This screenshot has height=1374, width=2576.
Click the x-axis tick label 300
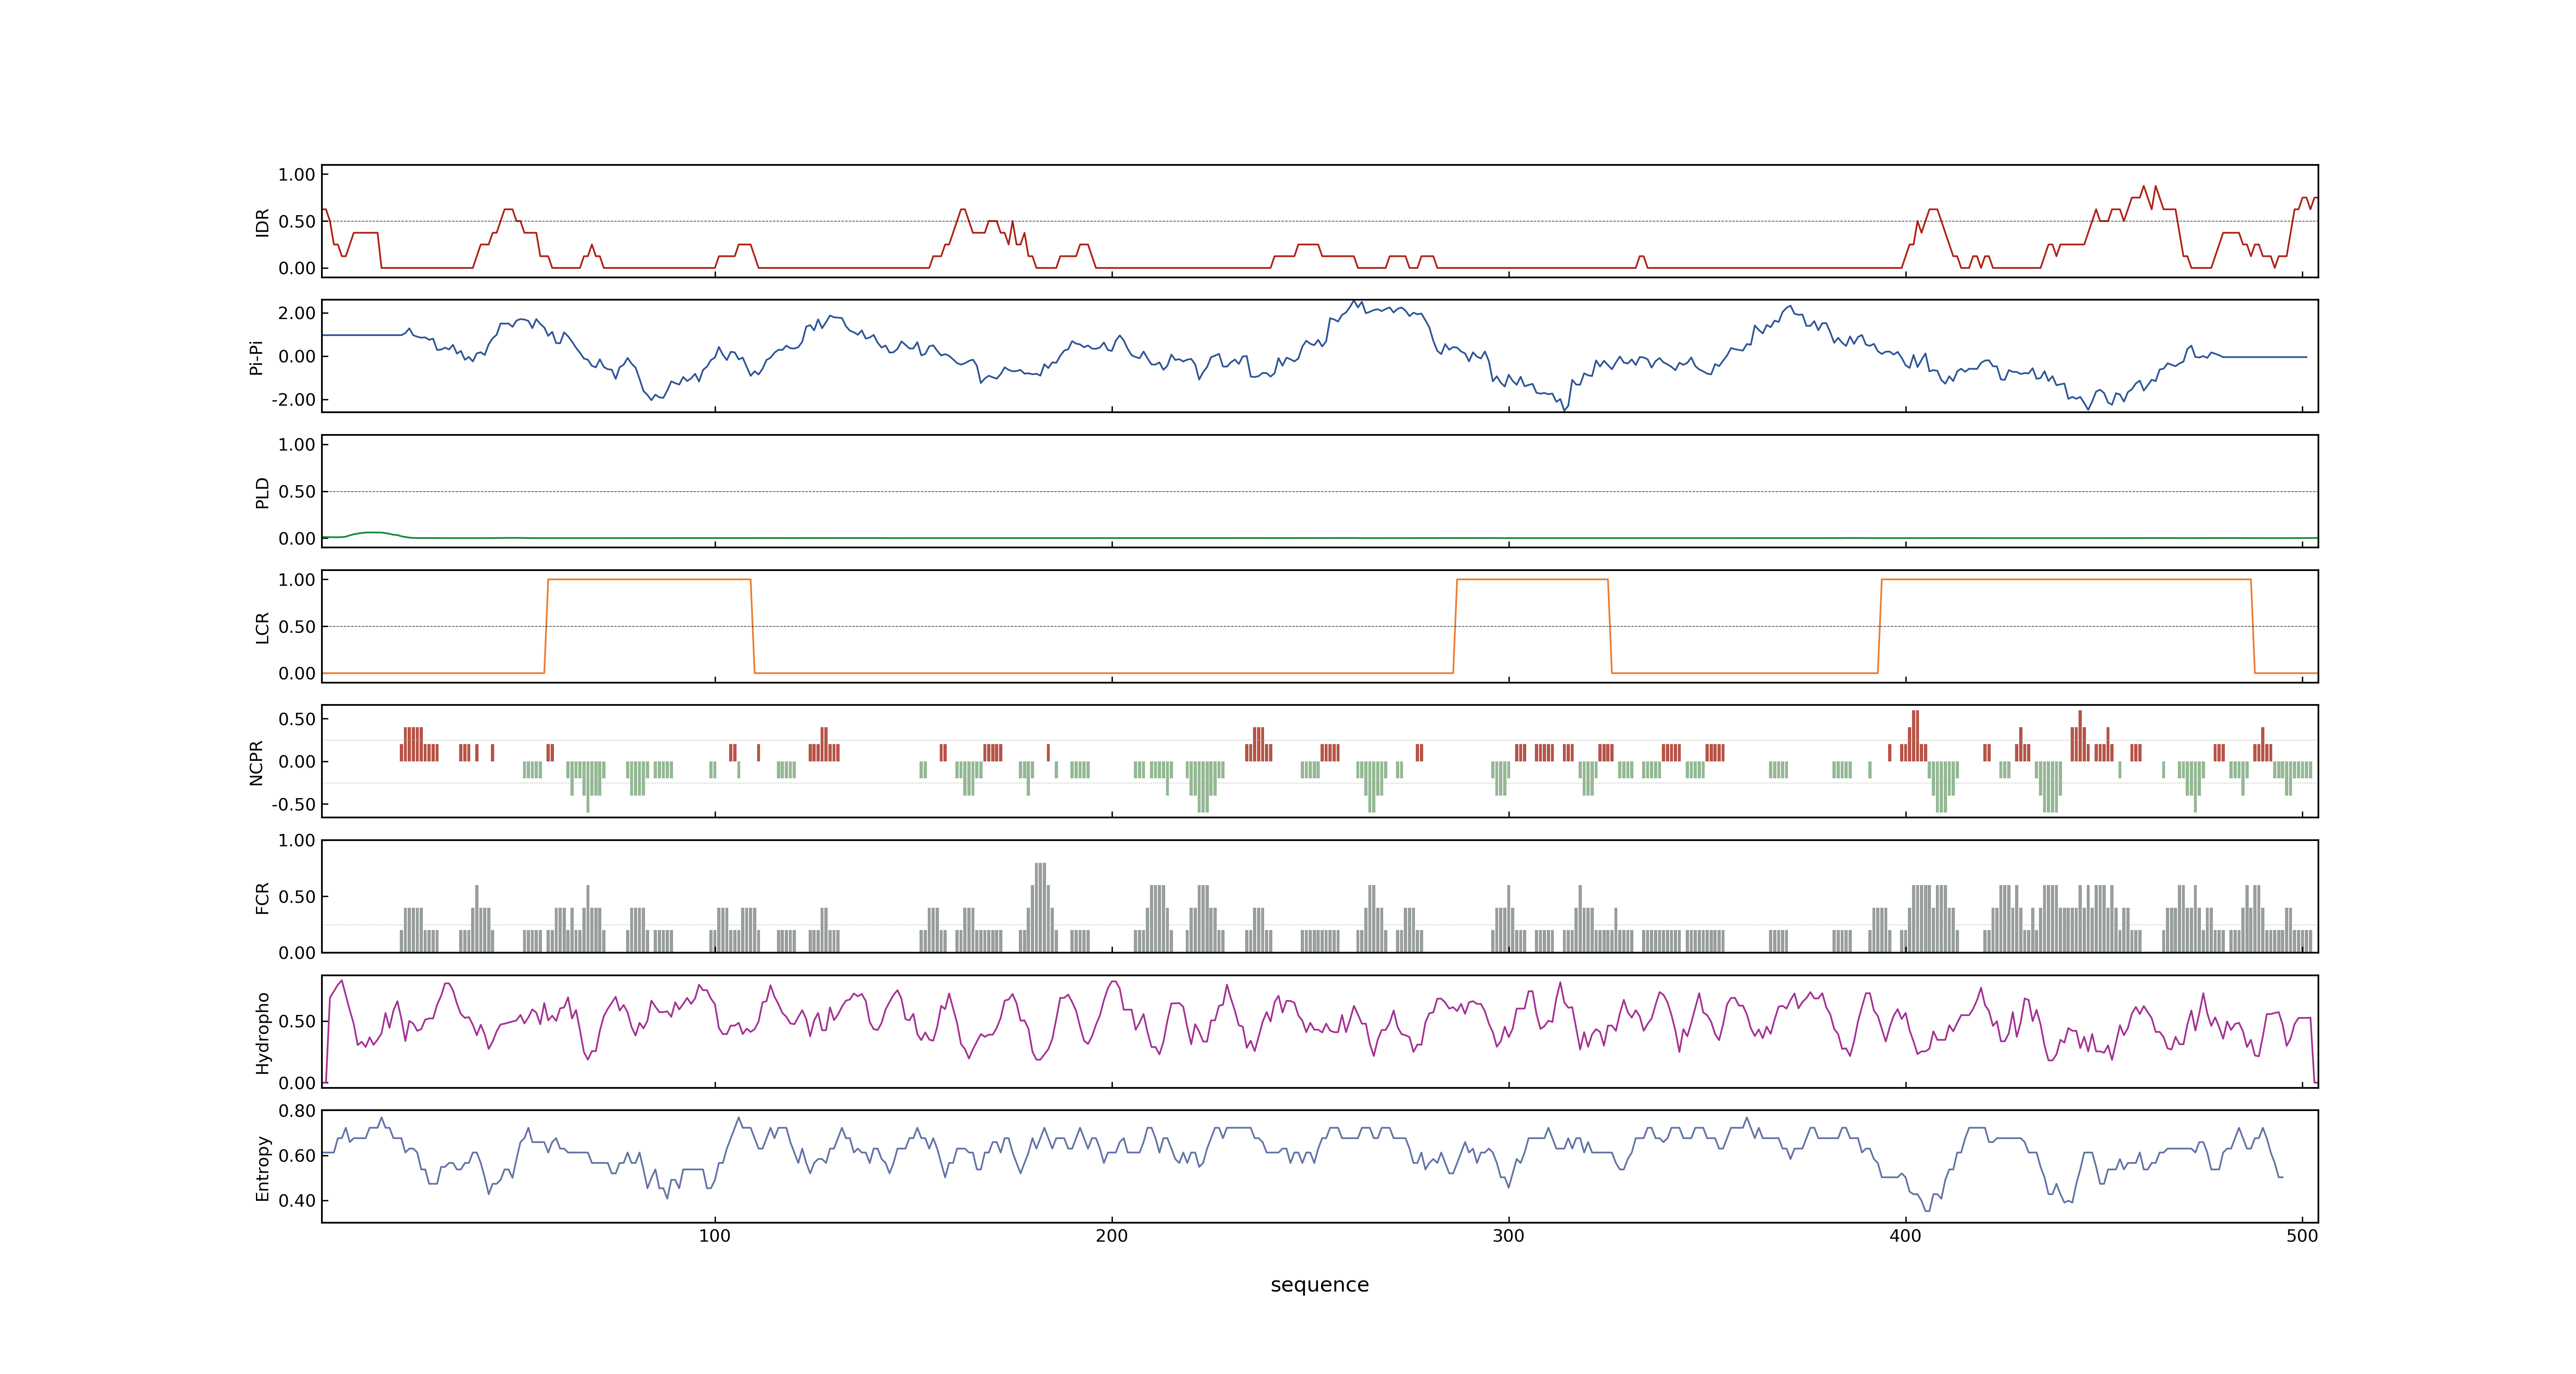[1508, 1236]
